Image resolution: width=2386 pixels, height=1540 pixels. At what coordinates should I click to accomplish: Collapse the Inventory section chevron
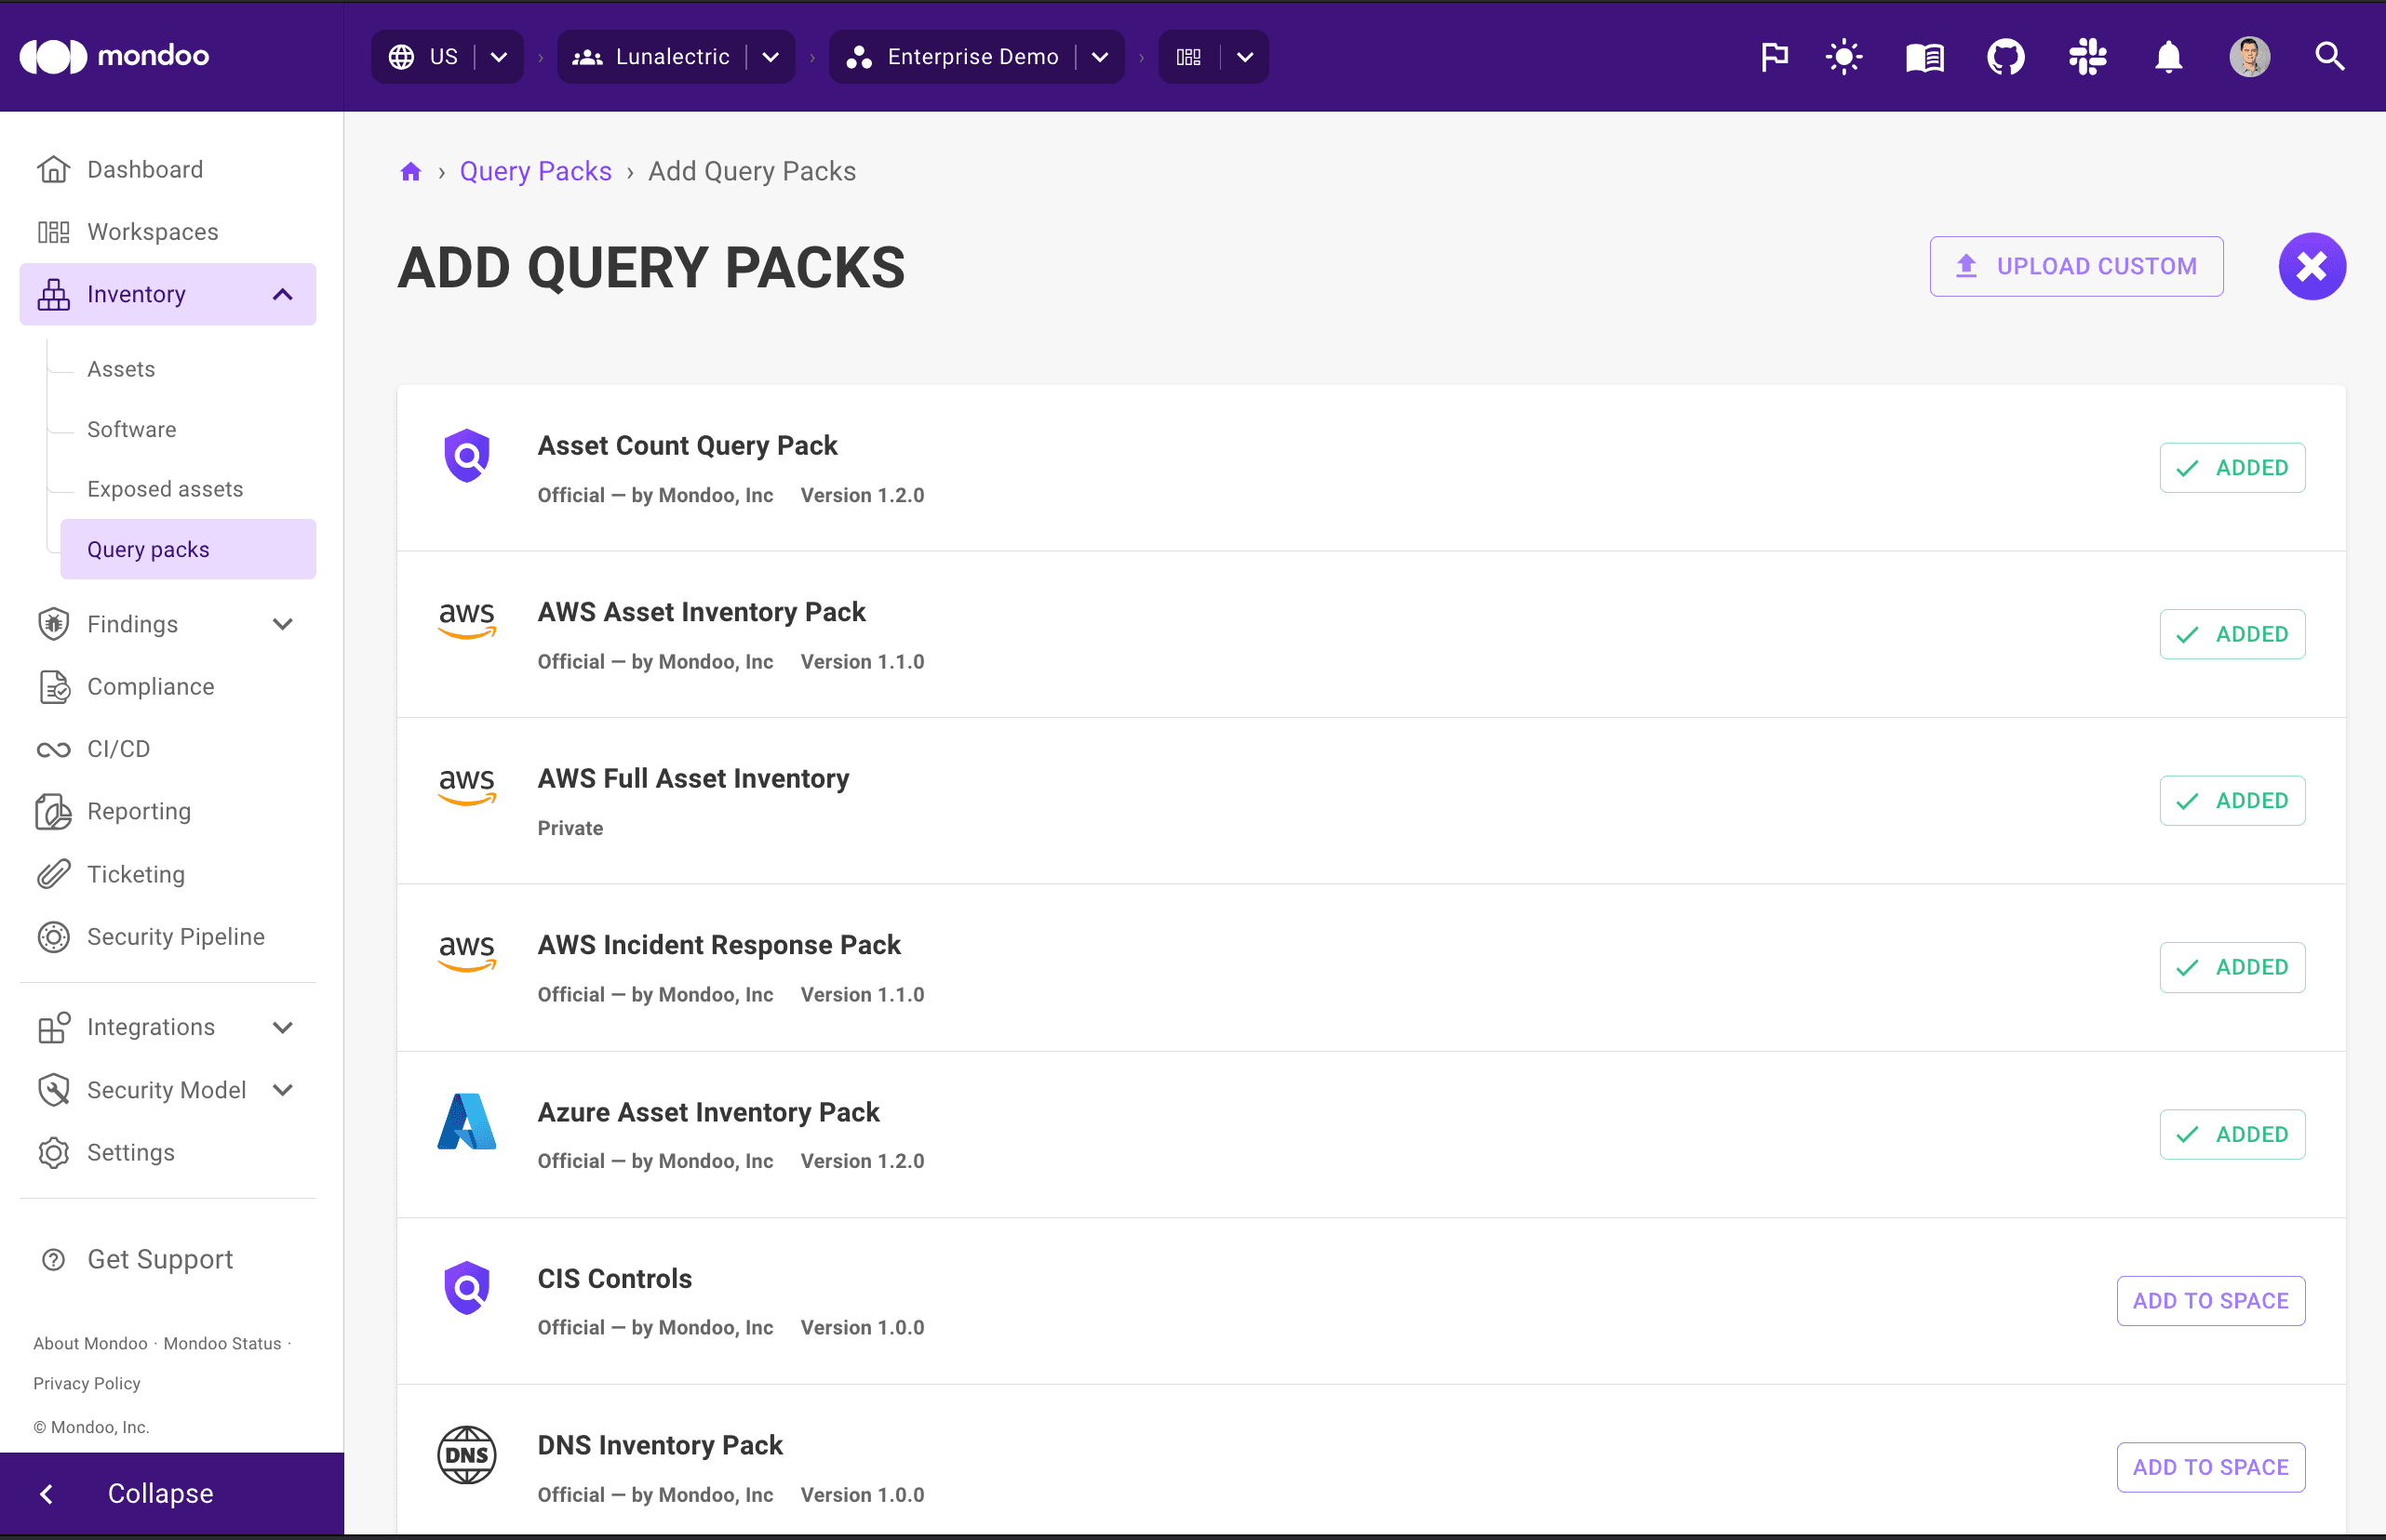281,294
